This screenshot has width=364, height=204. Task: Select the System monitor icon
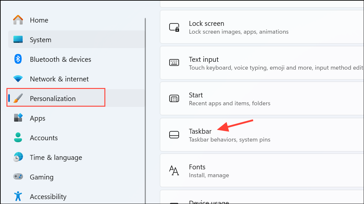[x=18, y=40]
